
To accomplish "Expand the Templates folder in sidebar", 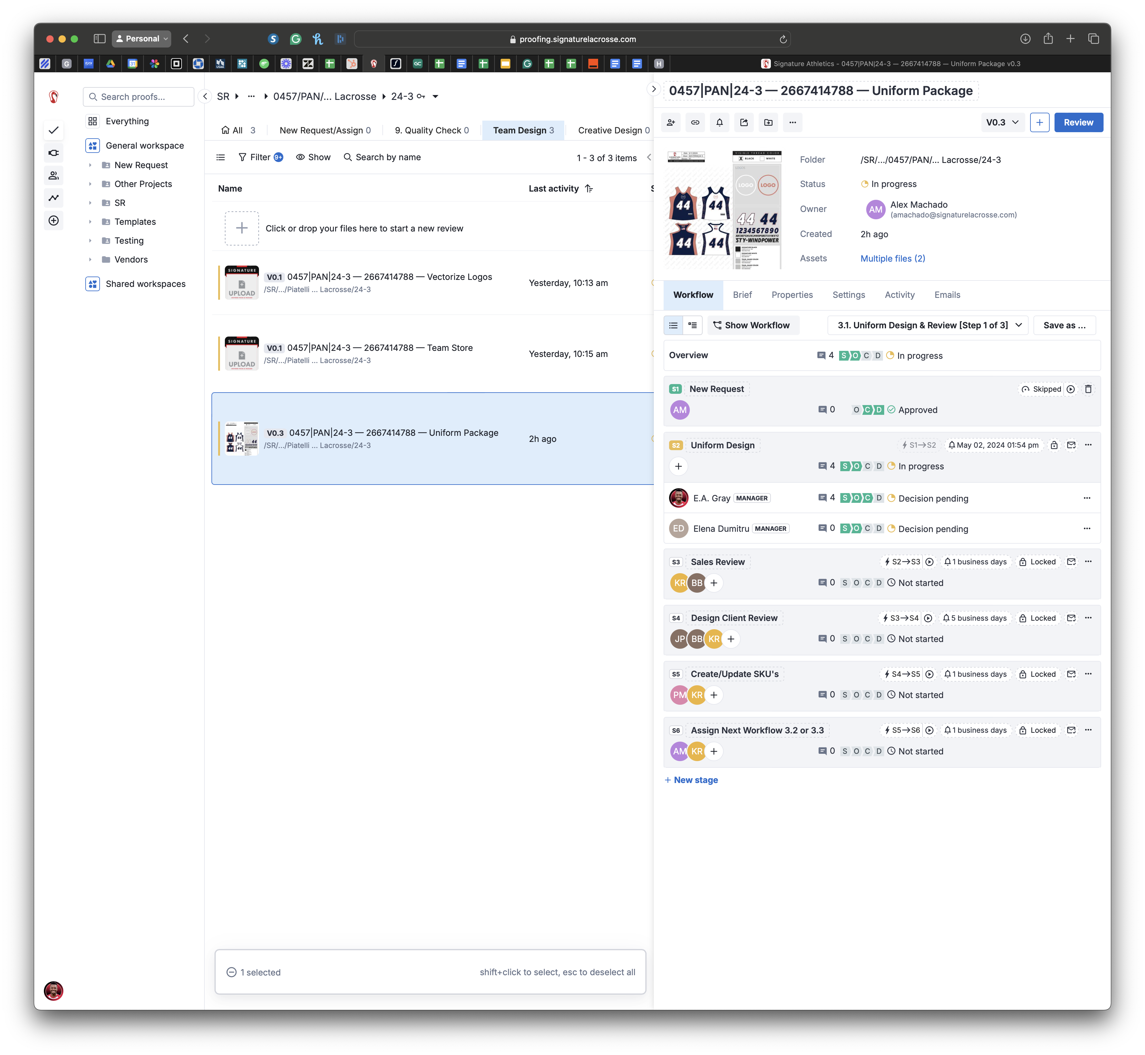I will pyautogui.click(x=90, y=221).
